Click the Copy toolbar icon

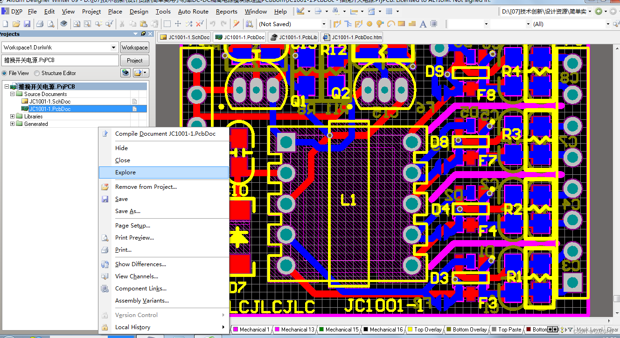pyautogui.click(x=132, y=24)
